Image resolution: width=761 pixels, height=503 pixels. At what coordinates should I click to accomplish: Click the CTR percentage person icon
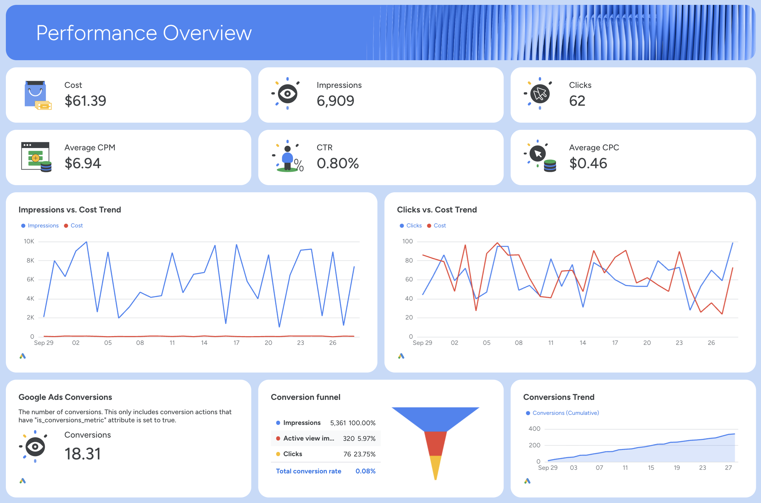(287, 157)
